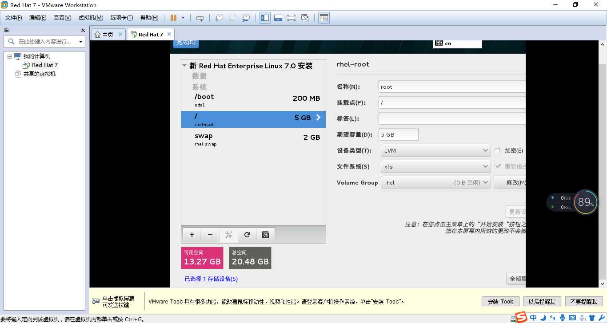Click the 挂载点(P) input field
Image resolution: width=607 pixels, height=323 pixels.
pyautogui.click(x=452, y=102)
